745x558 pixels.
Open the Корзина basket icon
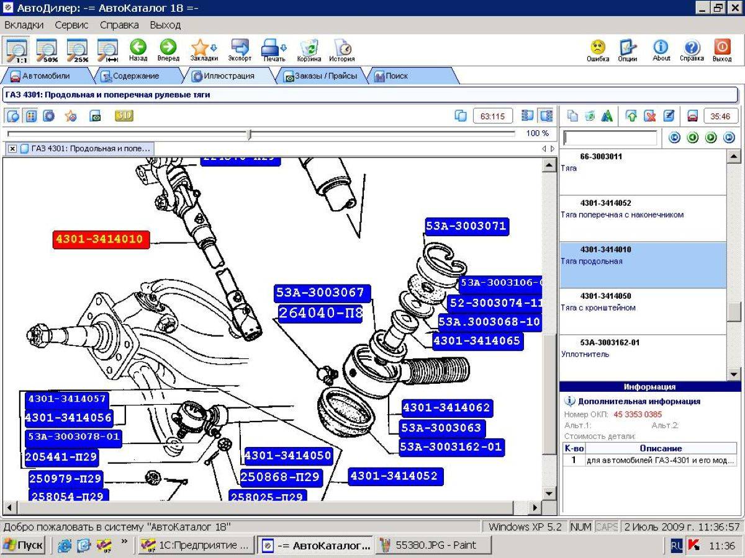click(x=309, y=50)
